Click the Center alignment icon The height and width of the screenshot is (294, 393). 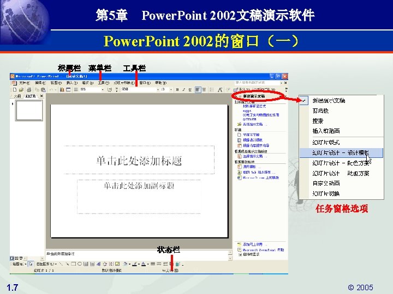tap(204, 89)
